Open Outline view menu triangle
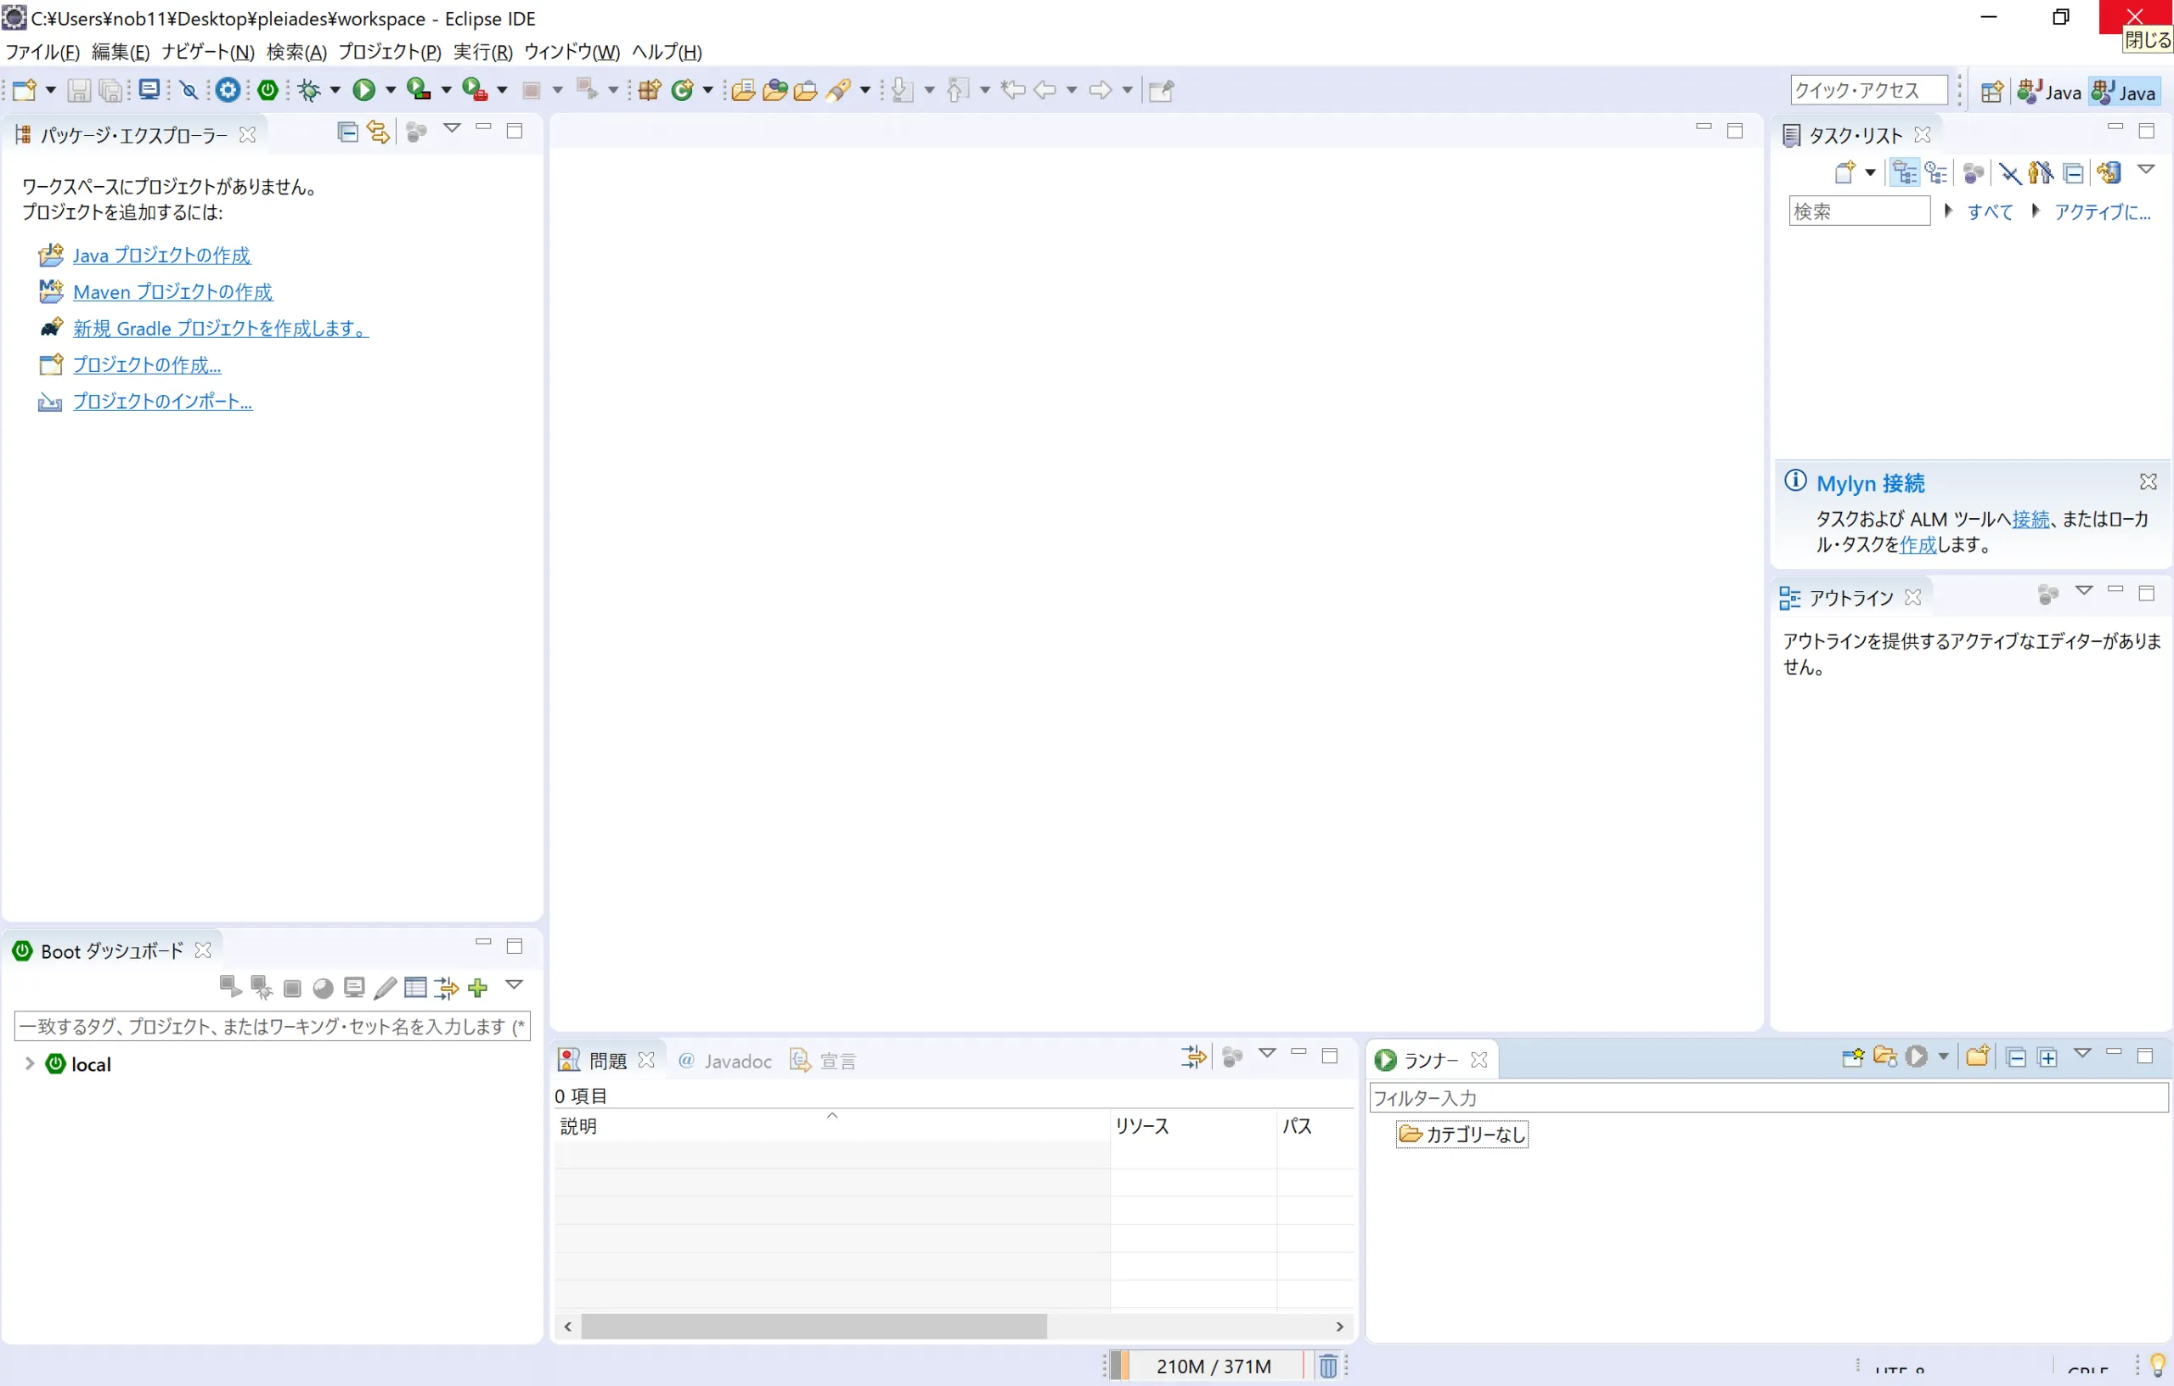The image size is (2174, 1386). click(x=2084, y=591)
